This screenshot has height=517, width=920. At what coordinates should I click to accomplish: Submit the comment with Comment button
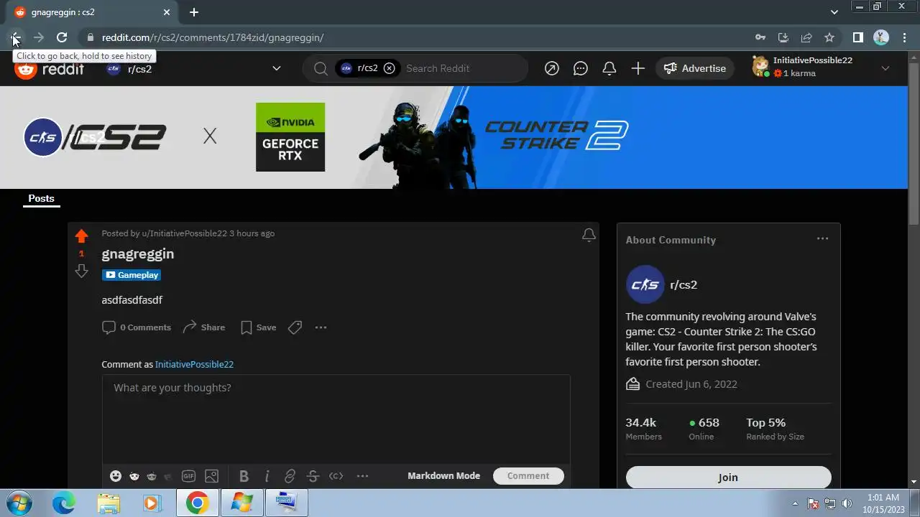(x=528, y=476)
